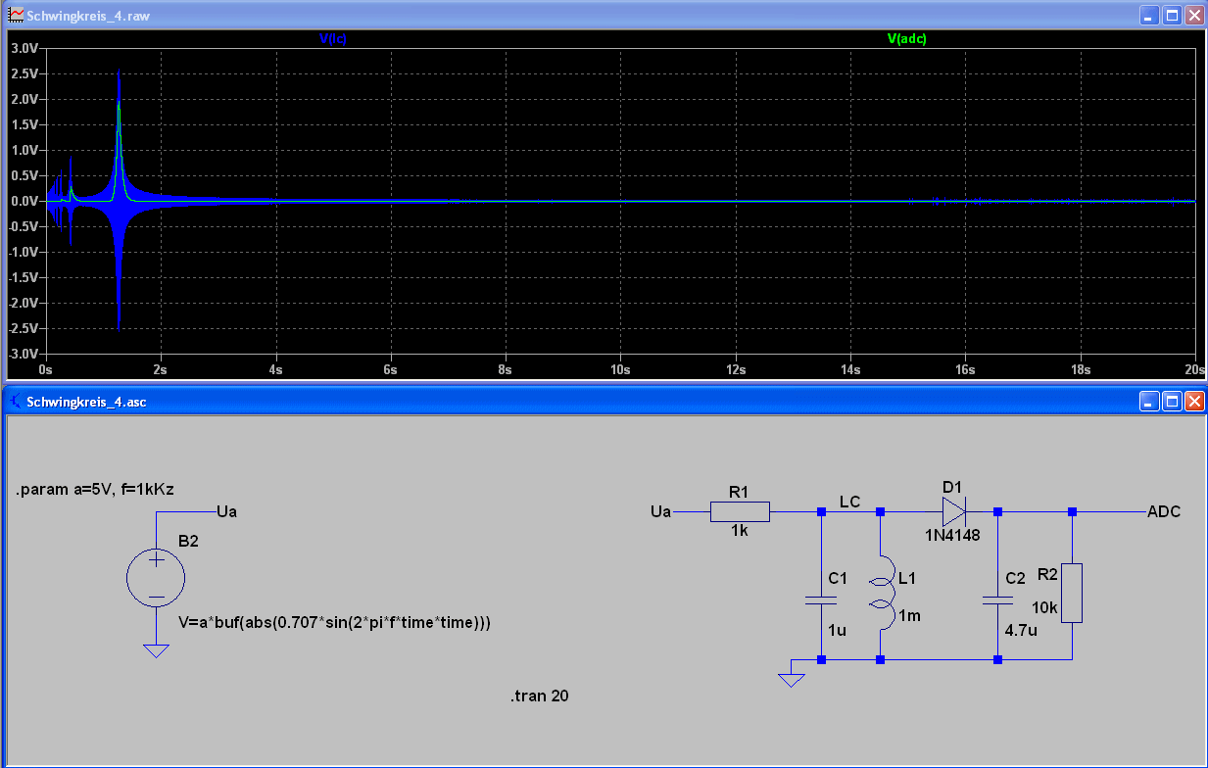1208x768 pixels.
Task: Select resistor R2 10k symbol
Action: [x=1072, y=593]
